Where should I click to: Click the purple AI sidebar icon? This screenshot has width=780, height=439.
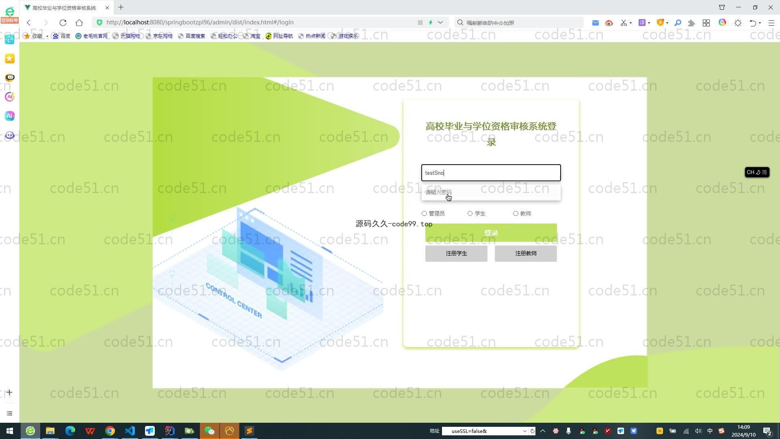coord(10,116)
